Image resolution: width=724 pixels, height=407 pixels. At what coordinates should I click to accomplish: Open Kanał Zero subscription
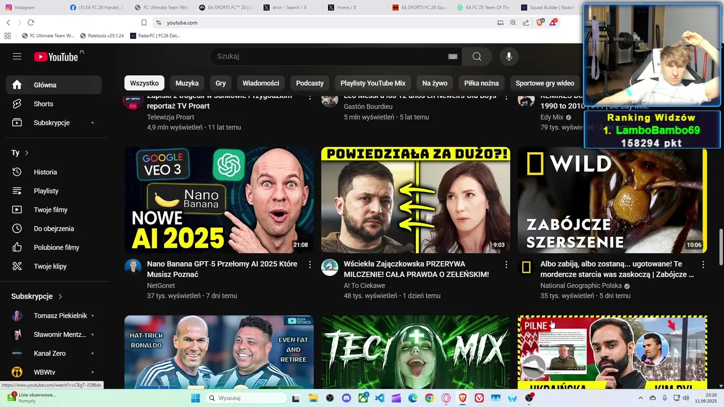[54, 353]
